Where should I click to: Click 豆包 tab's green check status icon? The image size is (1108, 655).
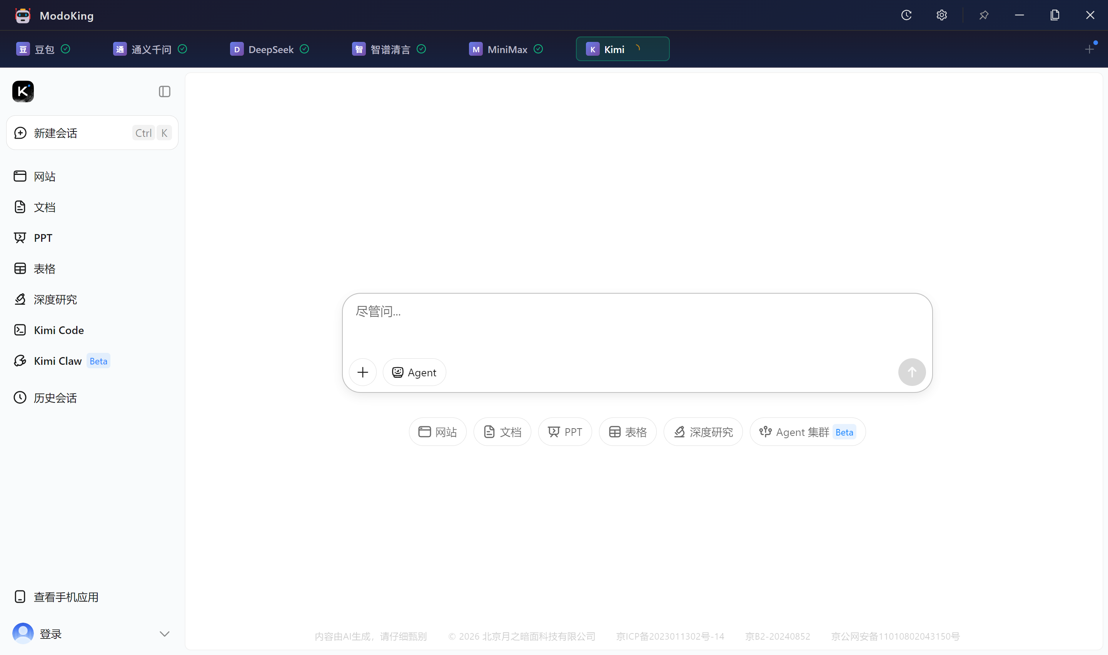[x=65, y=49]
